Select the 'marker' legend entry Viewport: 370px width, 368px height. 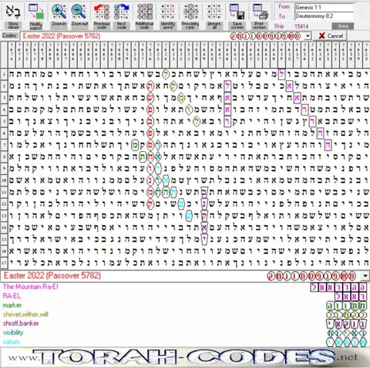pyautogui.click(x=12, y=306)
